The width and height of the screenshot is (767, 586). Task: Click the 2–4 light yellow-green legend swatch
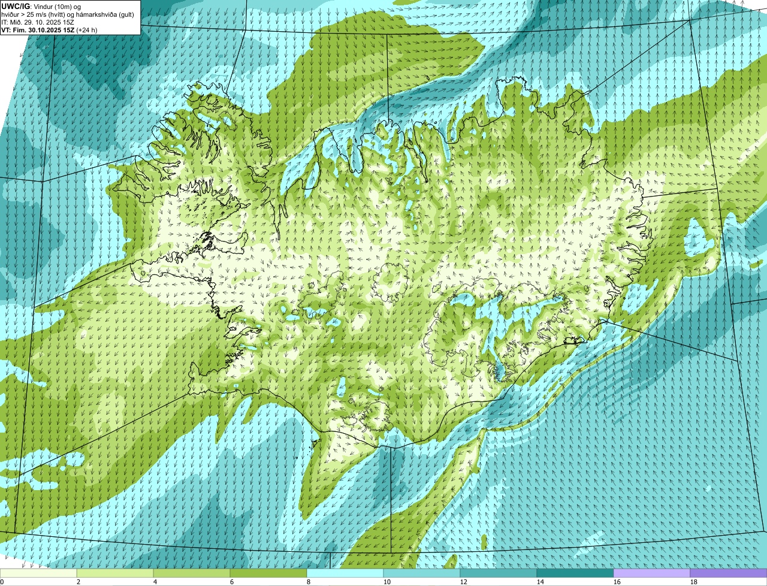[x=115, y=573]
